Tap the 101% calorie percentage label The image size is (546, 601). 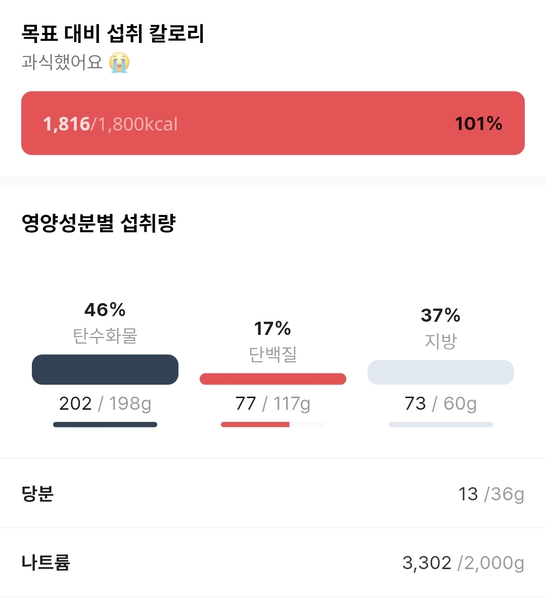click(478, 124)
